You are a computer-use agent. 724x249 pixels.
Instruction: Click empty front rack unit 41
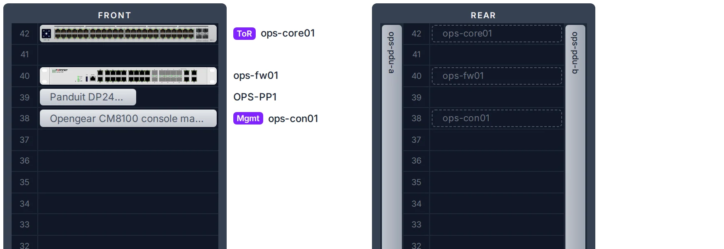(128, 55)
